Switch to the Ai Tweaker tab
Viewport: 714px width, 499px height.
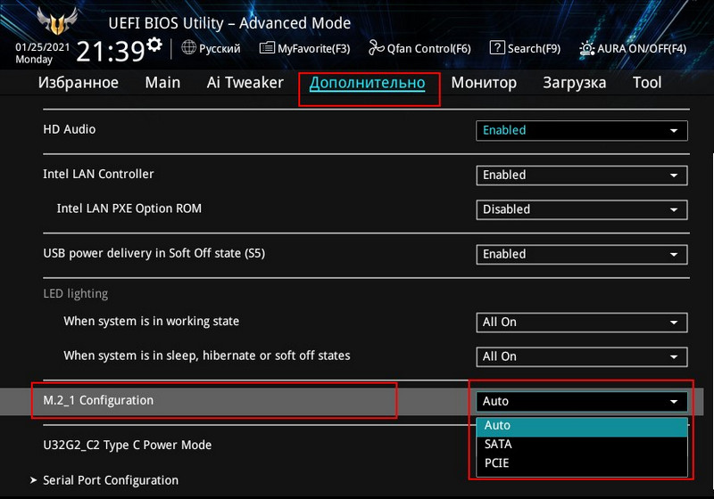[245, 83]
